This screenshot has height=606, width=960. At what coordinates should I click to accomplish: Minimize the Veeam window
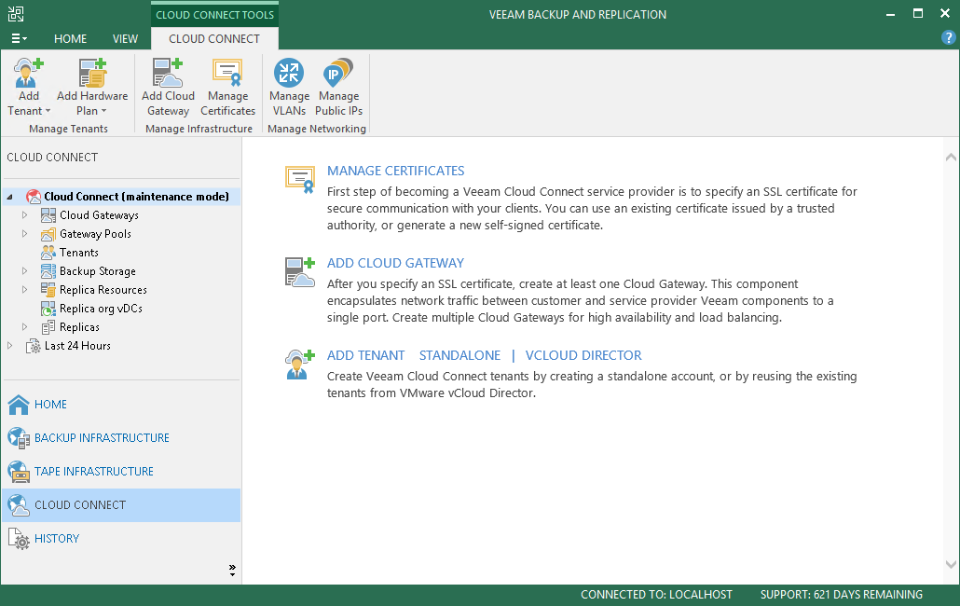click(x=890, y=14)
